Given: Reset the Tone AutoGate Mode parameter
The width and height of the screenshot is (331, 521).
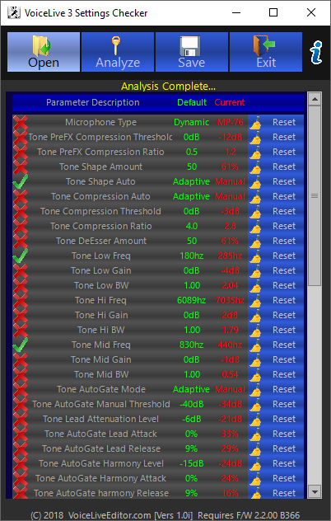Looking at the screenshot, I should [x=284, y=389].
